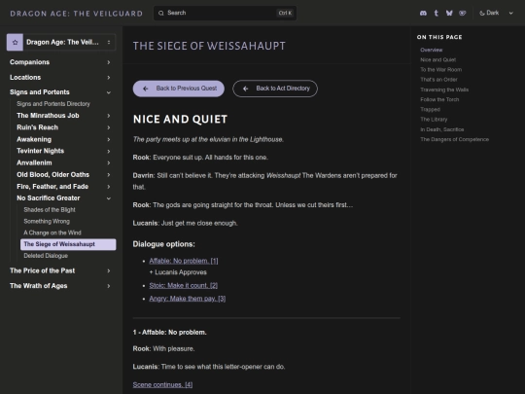
Task: Follow Scene continues. [4] link
Action: point(162,384)
